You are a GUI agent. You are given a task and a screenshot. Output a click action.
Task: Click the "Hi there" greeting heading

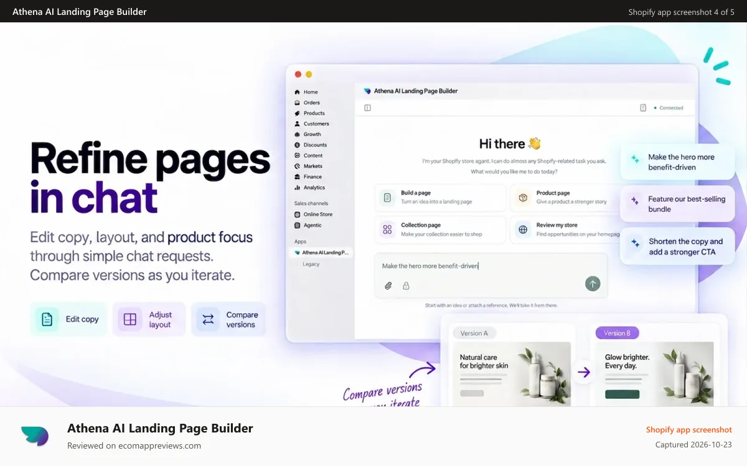[x=510, y=144]
